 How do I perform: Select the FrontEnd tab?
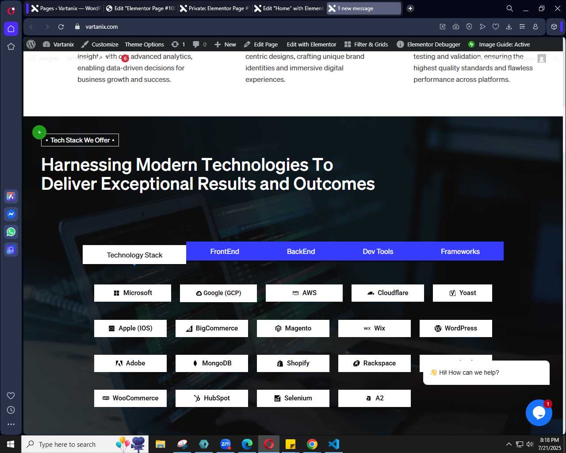click(225, 251)
